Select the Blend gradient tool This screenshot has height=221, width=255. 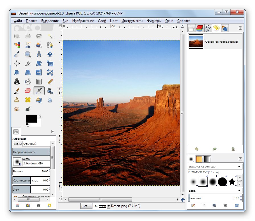(39, 82)
